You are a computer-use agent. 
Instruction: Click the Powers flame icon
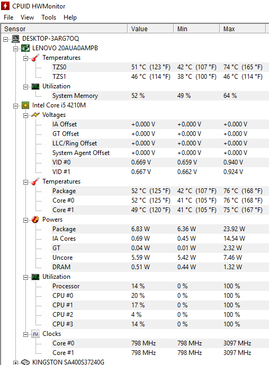(x=35, y=220)
